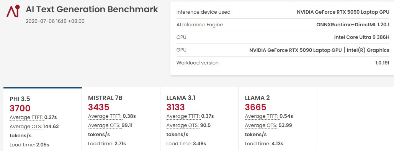
Task: Click the benchmark date 2026-07-06 timestamp
Action: [x=55, y=21]
